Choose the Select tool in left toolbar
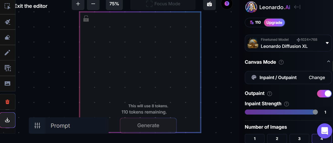This screenshot has height=143, width=333. [8, 7]
